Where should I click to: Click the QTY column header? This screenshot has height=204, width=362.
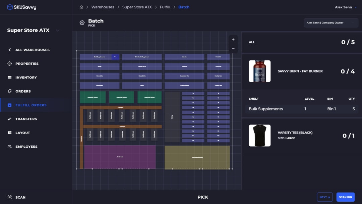[352, 99]
